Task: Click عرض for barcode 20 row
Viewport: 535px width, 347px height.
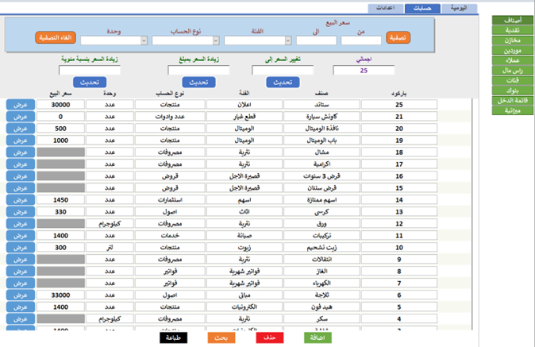Action: point(21,129)
